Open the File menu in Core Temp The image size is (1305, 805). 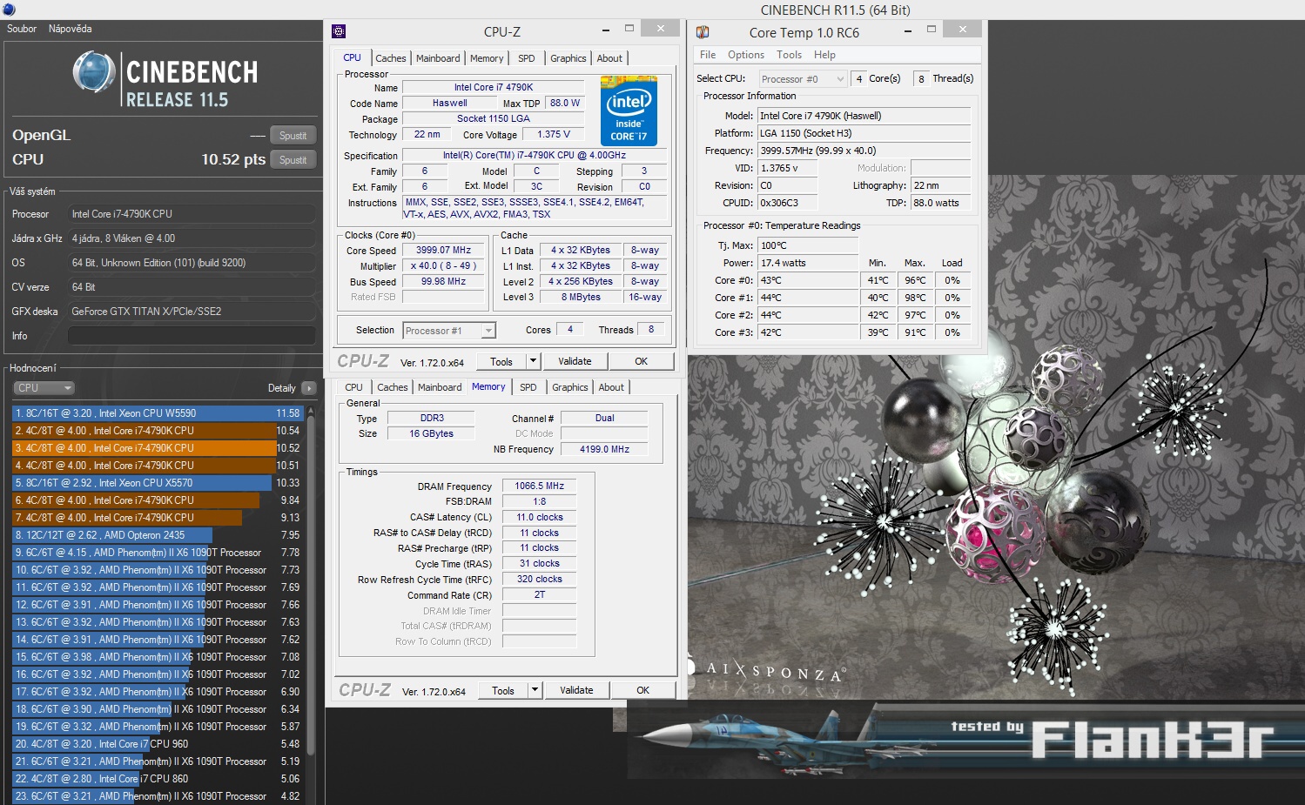coord(708,55)
